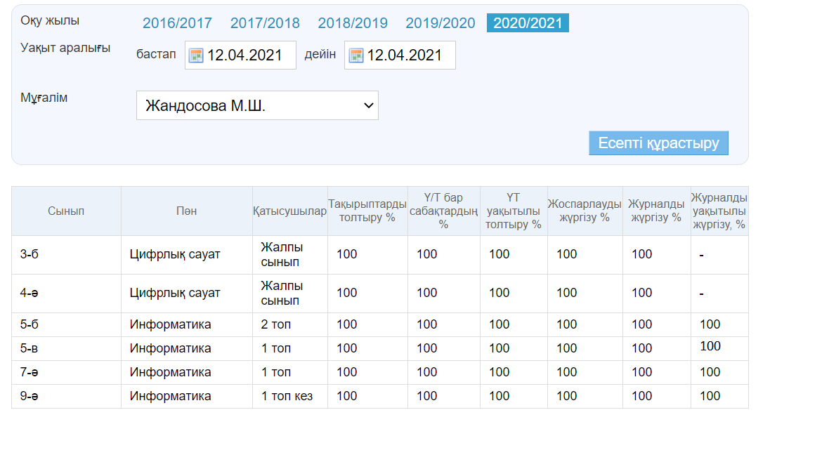Viewport: 829px width, 455px height.
Task: Click the Қатысушылар column header
Action: tap(289, 211)
